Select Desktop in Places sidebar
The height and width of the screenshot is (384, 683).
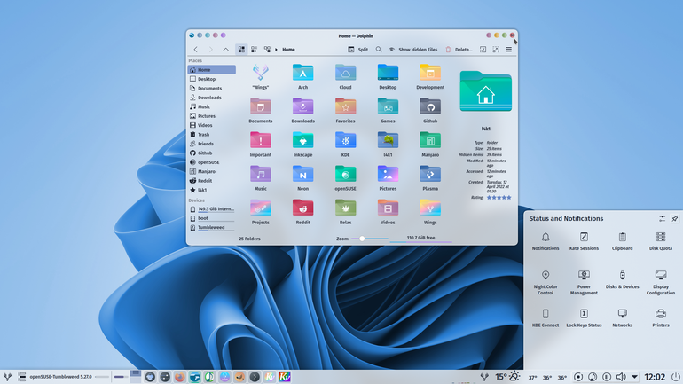coord(212,79)
